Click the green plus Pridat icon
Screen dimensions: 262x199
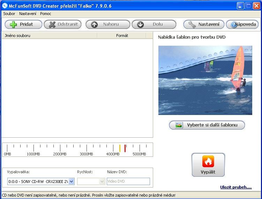[13, 24]
